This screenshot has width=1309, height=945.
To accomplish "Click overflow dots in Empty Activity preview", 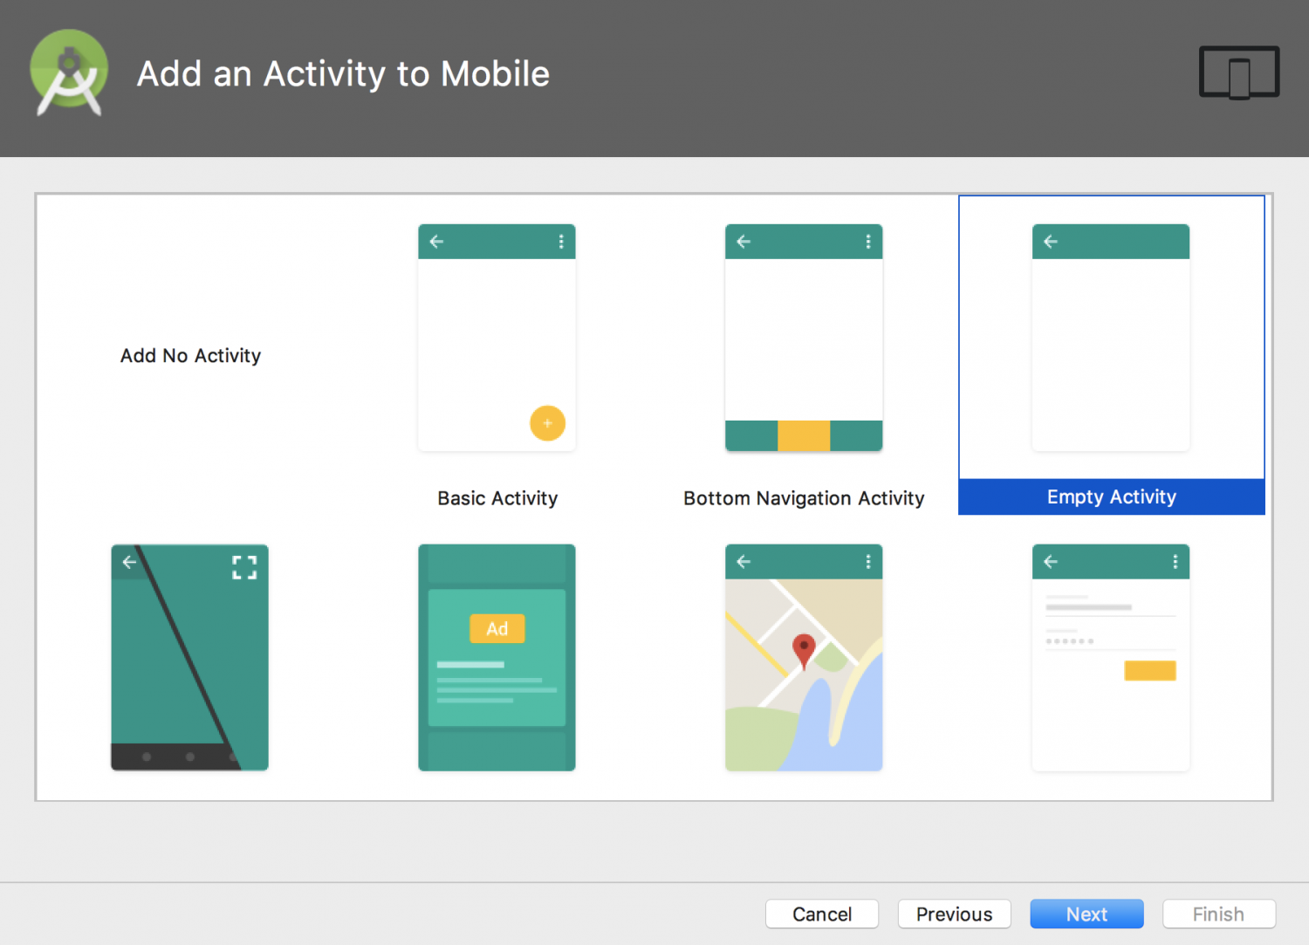I will point(1174,242).
